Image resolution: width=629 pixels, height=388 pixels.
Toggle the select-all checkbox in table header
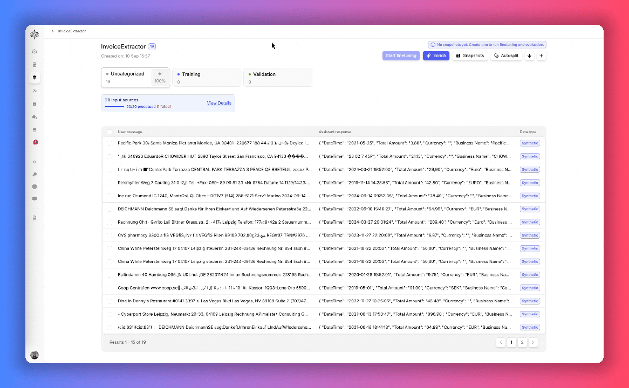(x=110, y=132)
